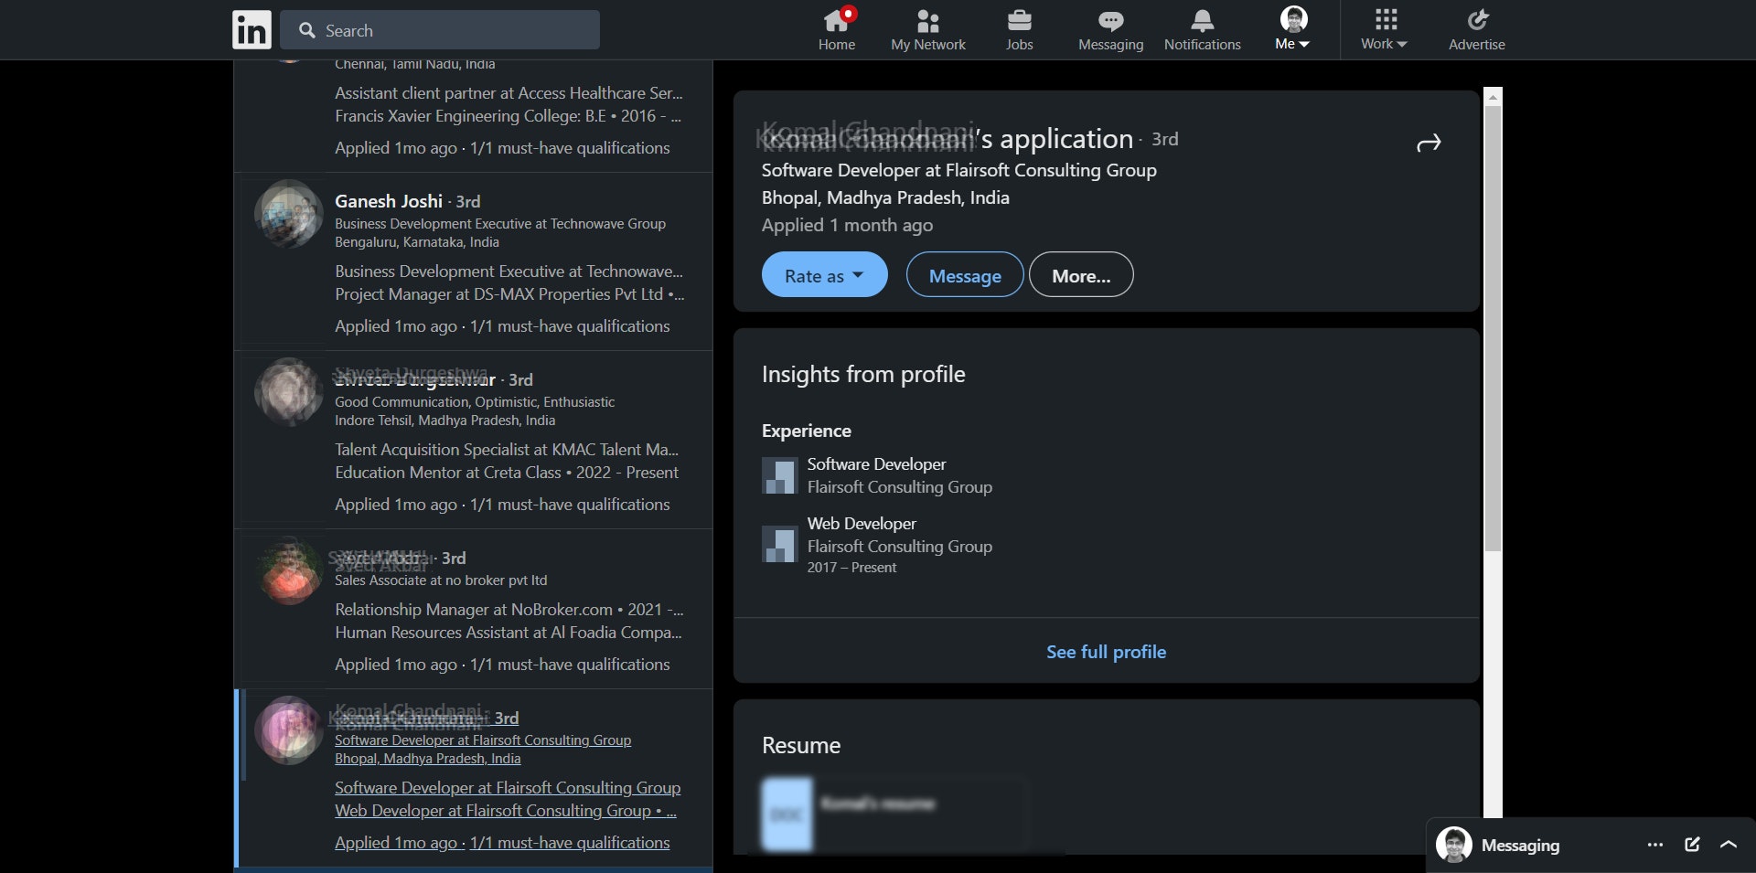Click Software Developer at Flairsoft Consulting Group link
The height and width of the screenshot is (873, 1756).
pyautogui.click(x=508, y=788)
